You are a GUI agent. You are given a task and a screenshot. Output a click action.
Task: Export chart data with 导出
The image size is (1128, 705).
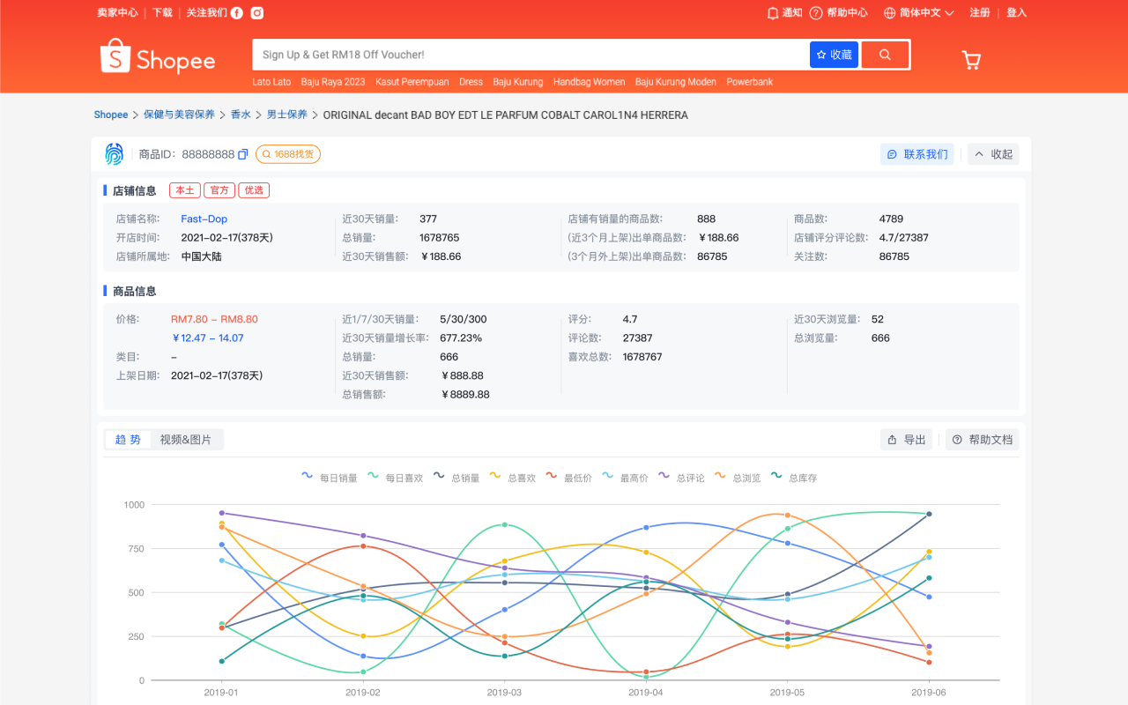[906, 440]
